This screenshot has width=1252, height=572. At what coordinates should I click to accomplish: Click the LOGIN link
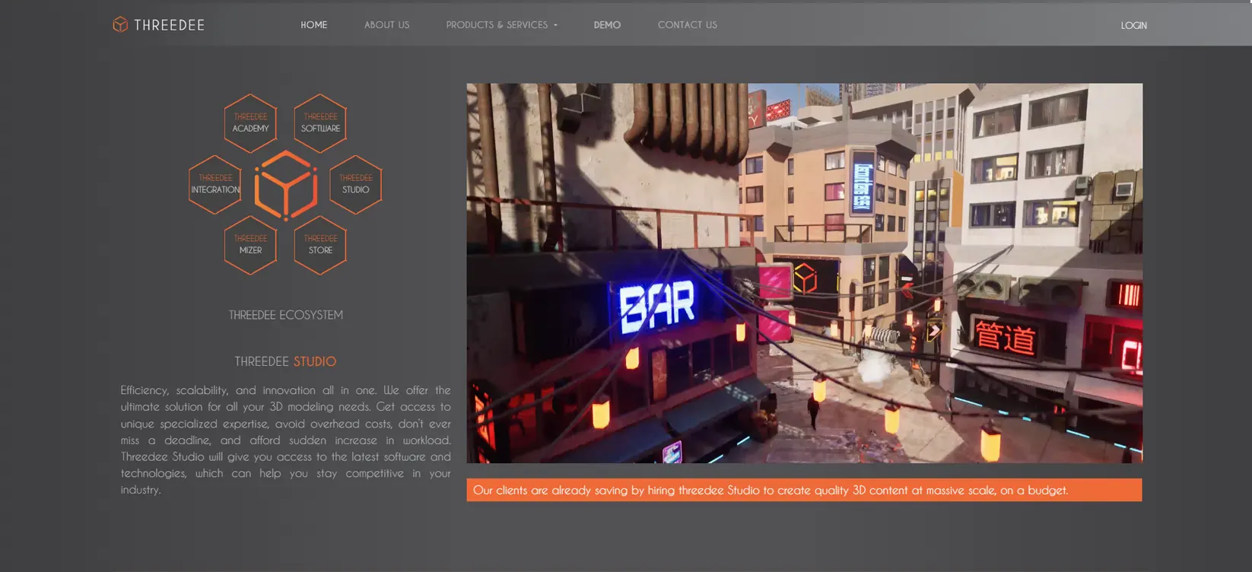tap(1133, 25)
